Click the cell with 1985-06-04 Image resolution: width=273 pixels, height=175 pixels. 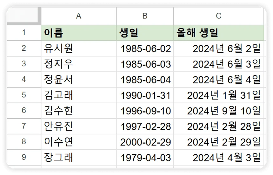click(145, 79)
